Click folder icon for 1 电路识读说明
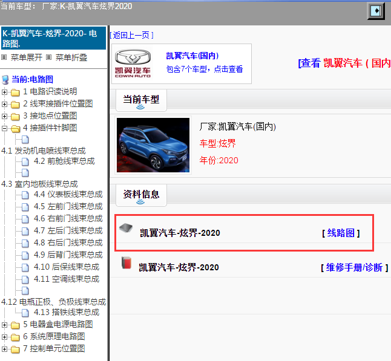Screen dimensions: 391x361 15,92
